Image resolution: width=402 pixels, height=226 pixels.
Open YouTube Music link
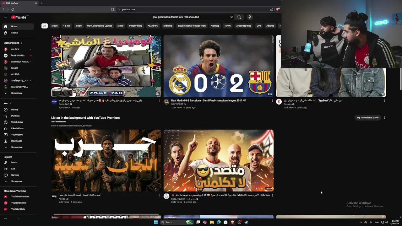[19, 203]
